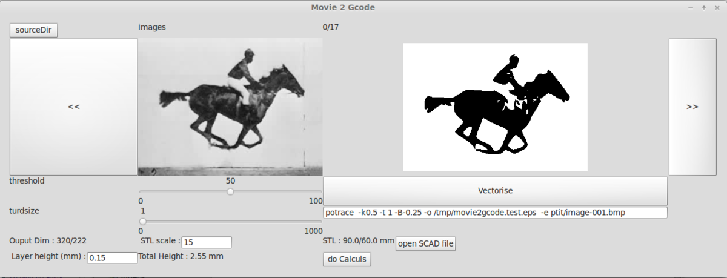Image resolution: width=727 pixels, height=278 pixels.
Task: Click the STL scale input box
Action: tap(206, 242)
